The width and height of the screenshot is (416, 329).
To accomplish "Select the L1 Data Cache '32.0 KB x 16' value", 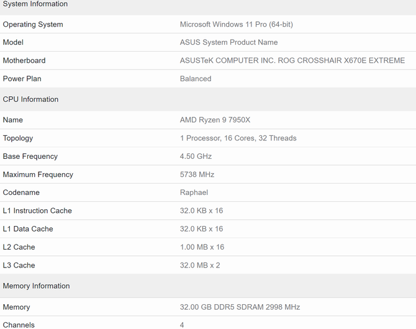I will (201, 229).
